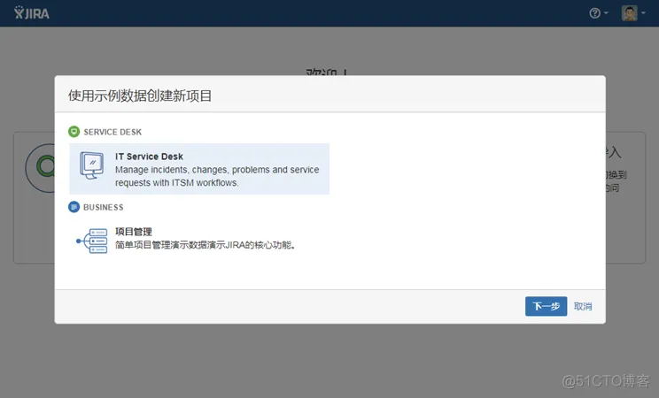Image resolution: width=659 pixels, height=398 pixels.
Task: Select the IT Service Desk project template
Action: (x=199, y=169)
